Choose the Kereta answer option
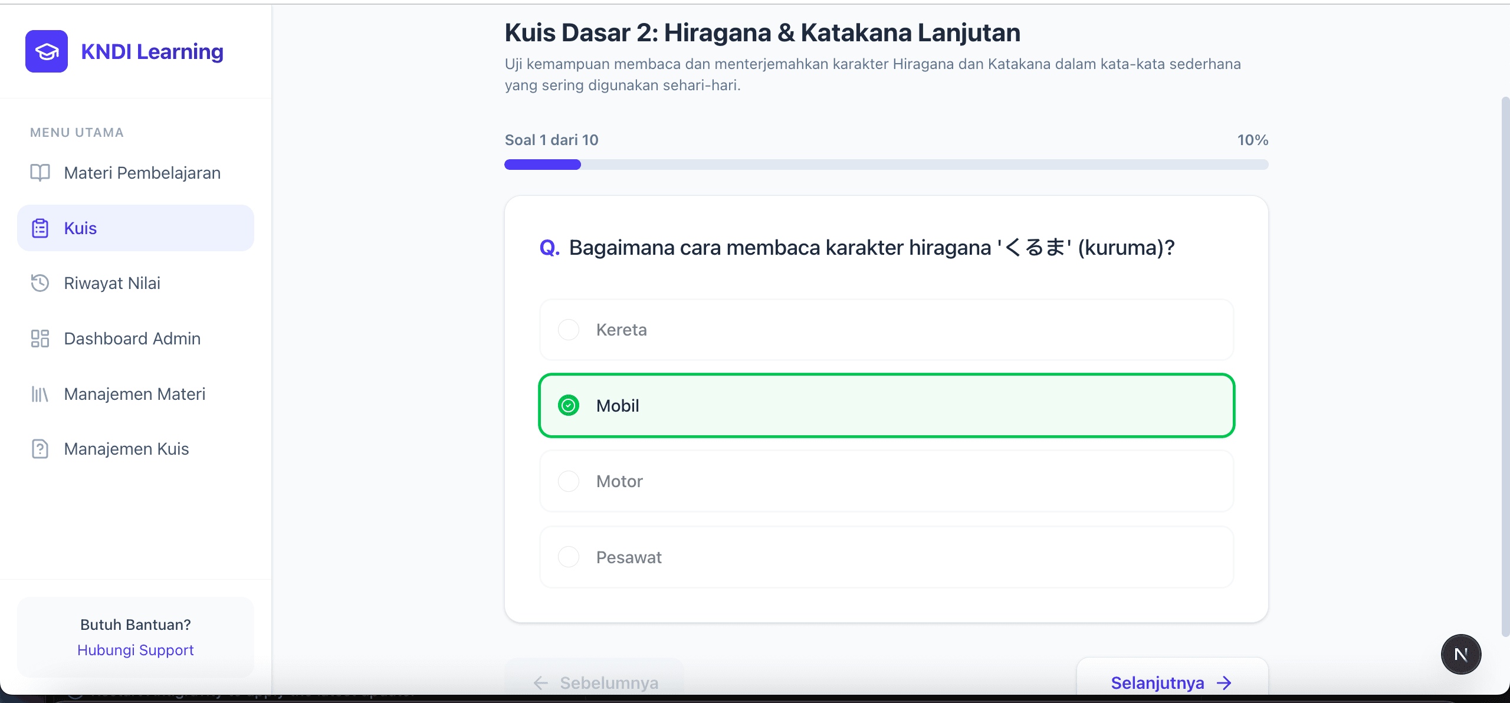 tap(886, 330)
